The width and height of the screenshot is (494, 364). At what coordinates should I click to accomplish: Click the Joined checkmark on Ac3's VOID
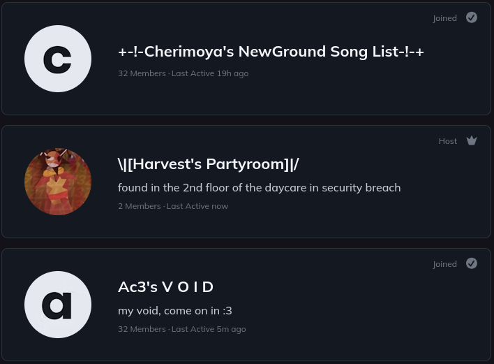(472, 263)
